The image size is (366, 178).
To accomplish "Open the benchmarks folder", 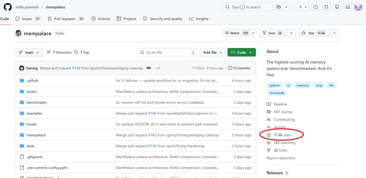I will tap(37, 102).
